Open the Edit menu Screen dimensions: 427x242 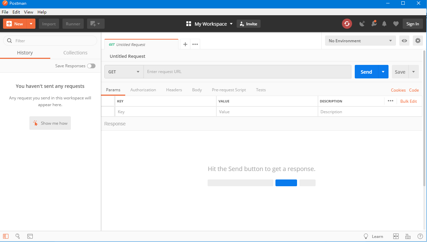[x=16, y=12]
